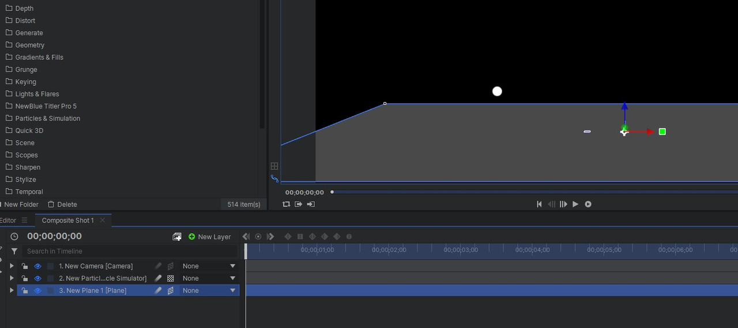738x328 pixels.
Task: Set the in point in viewer
Action: click(299, 204)
